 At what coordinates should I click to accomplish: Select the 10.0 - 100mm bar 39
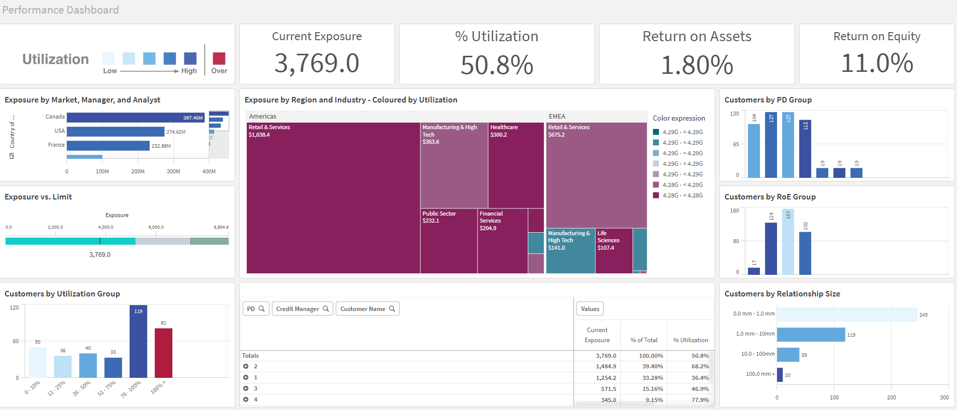click(788, 355)
